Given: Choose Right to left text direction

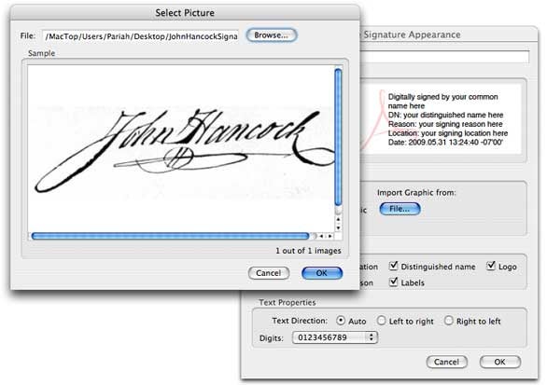Looking at the screenshot, I should click(x=449, y=321).
